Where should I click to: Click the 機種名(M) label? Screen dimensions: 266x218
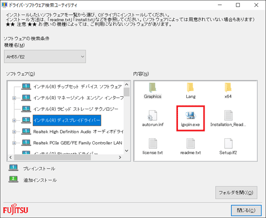pyautogui.click(x=15, y=45)
